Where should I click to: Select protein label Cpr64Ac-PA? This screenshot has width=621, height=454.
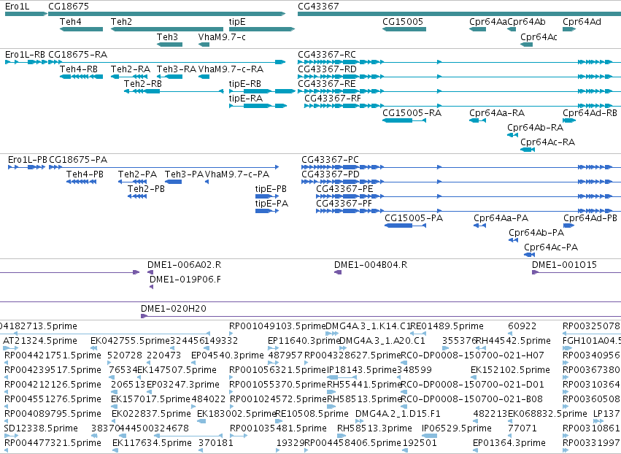551,247
